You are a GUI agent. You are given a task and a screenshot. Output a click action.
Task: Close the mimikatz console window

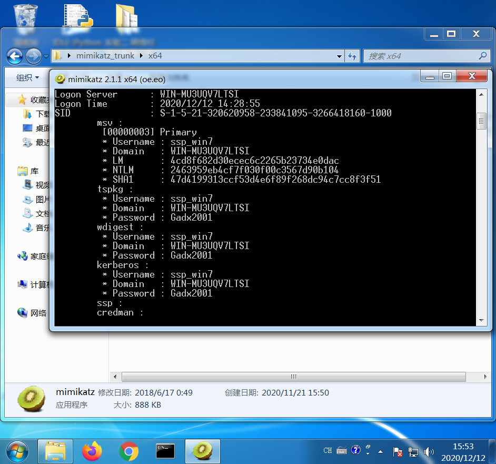pos(472,76)
